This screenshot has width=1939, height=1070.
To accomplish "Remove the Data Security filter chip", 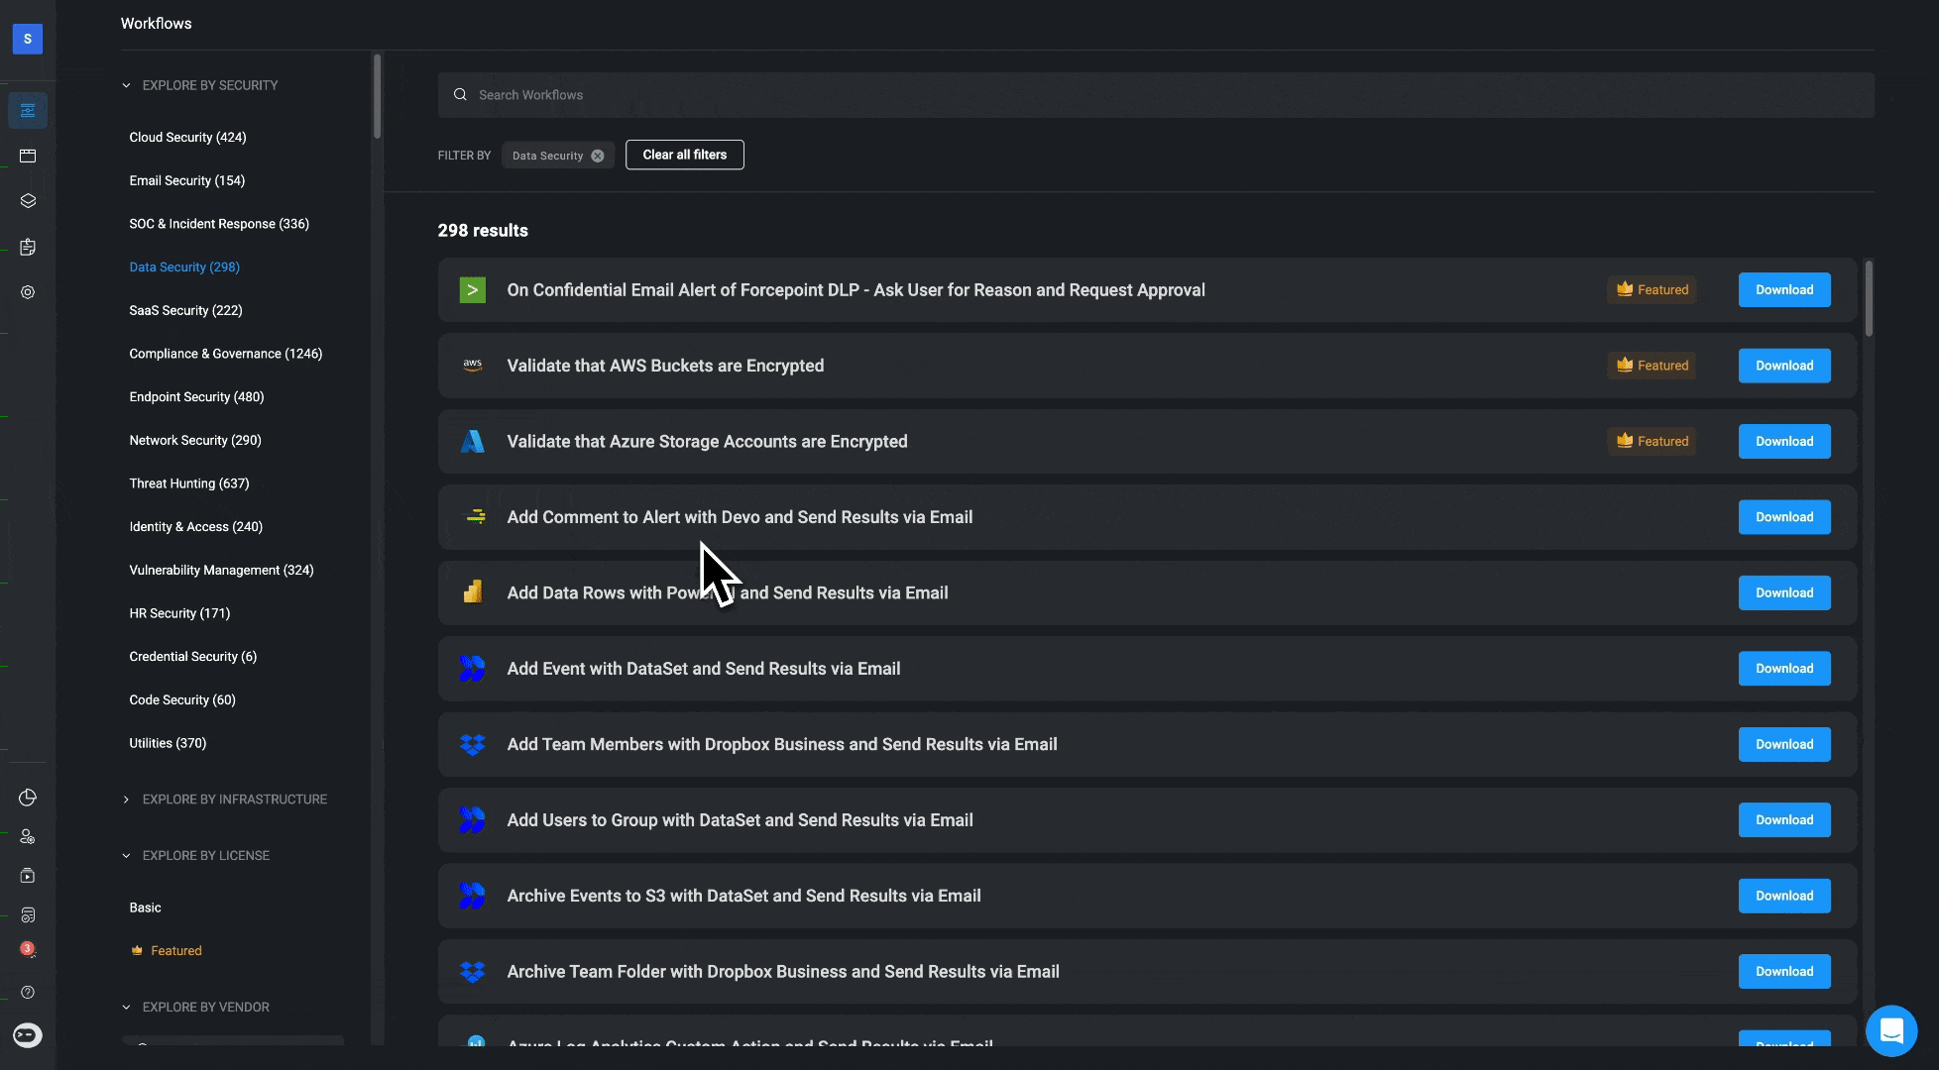I will pyautogui.click(x=598, y=156).
